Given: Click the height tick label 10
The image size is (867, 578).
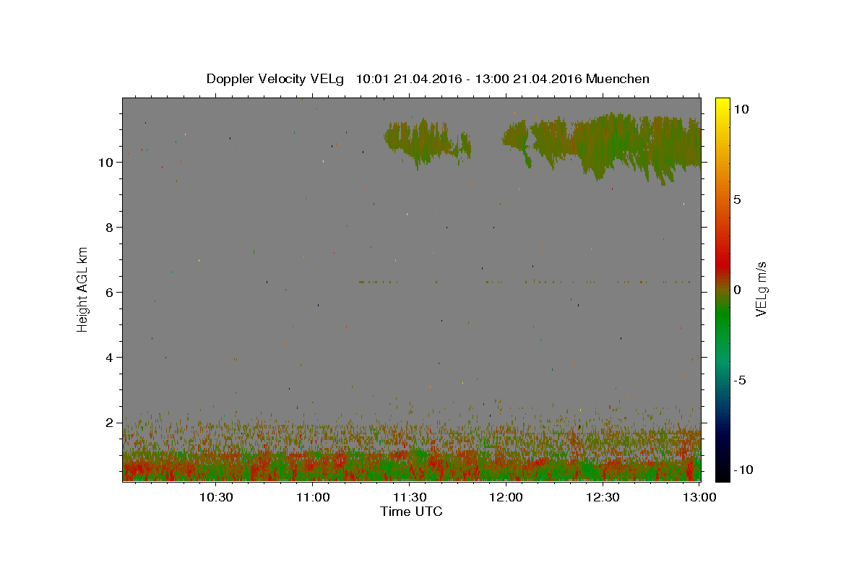Looking at the screenshot, I should click(x=107, y=163).
